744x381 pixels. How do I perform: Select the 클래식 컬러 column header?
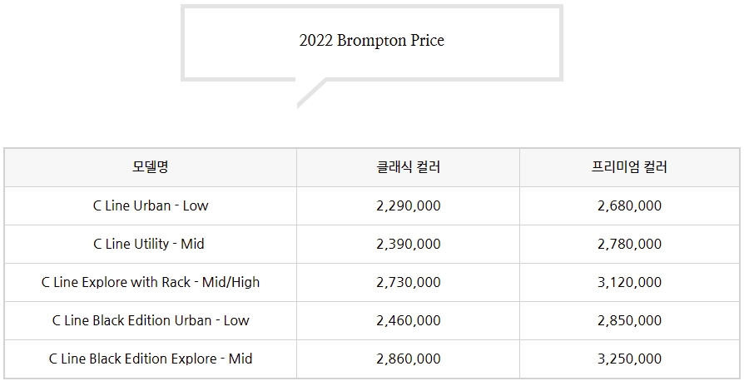coord(408,167)
